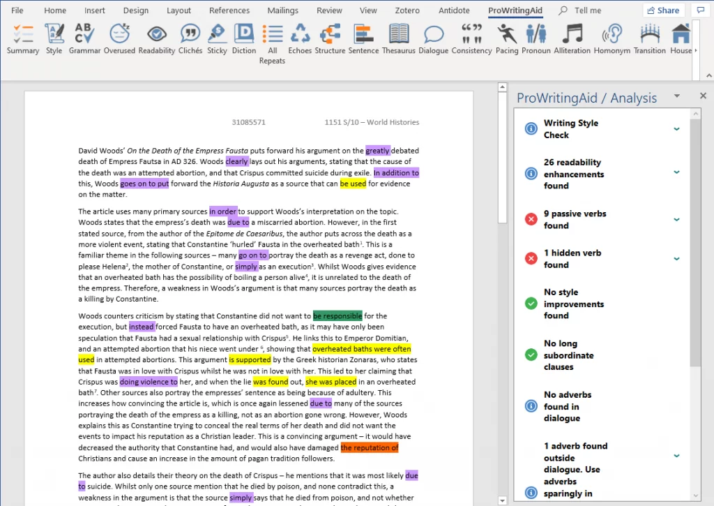The height and width of the screenshot is (506, 714).
Task: Expand the 1 adverb found outside dialogue section
Action: click(x=676, y=456)
